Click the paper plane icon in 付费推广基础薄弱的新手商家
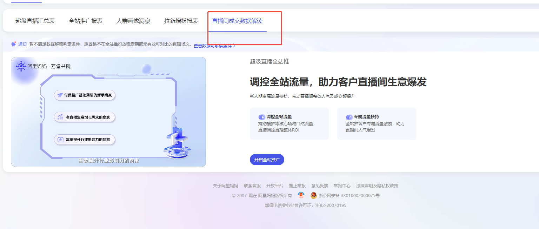This screenshot has width=539, height=229. [60, 95]
